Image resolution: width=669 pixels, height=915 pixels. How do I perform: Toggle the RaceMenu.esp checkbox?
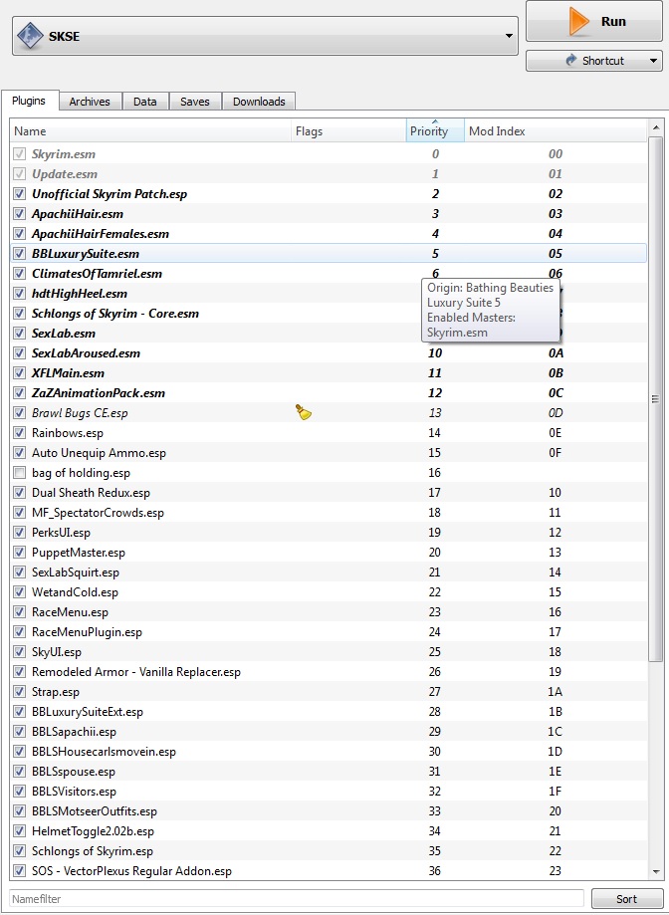coord(20,612)
